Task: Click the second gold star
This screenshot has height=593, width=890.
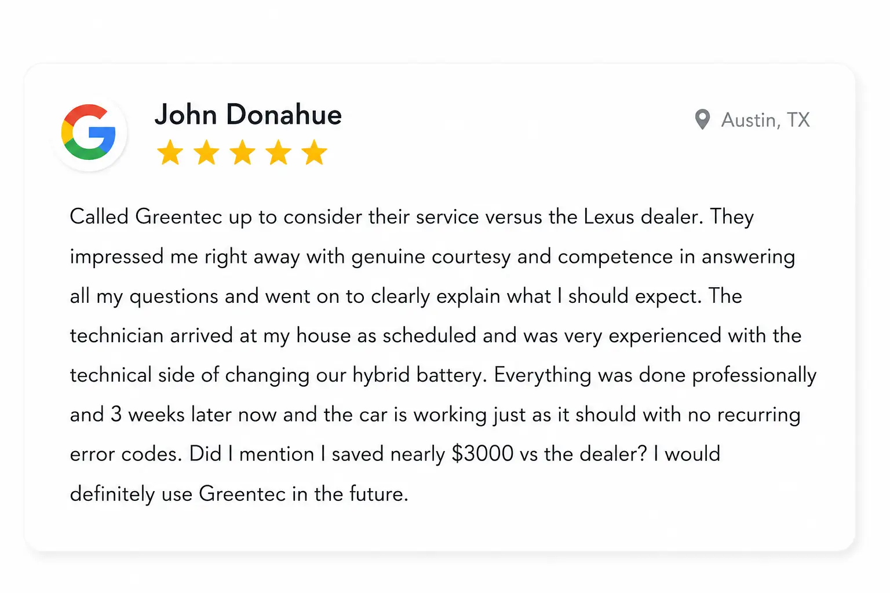Action: (206, 152)
